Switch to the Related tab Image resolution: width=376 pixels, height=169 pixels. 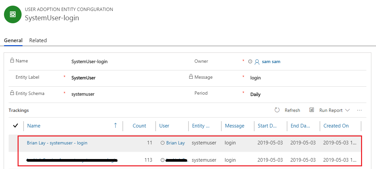(38, 41)
